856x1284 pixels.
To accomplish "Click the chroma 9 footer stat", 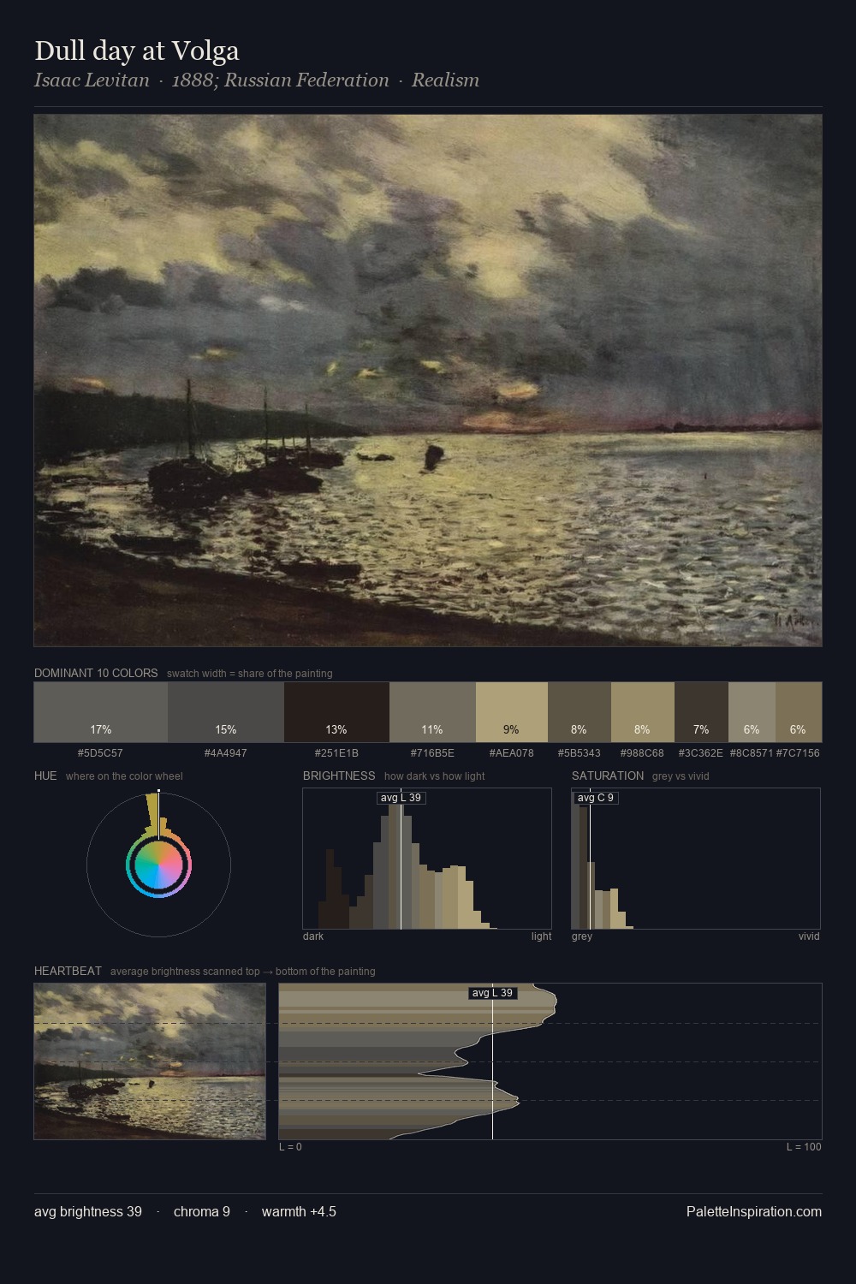I will (202, 1211).
